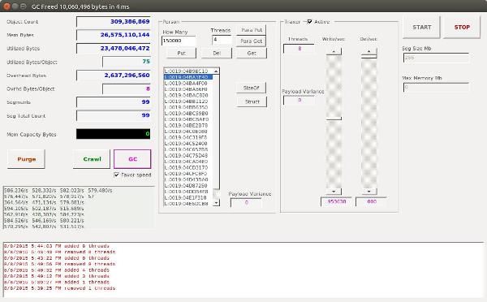This screenshot has width=487, height=302.
Task: Click the list box scroll-up arrow
Action: [x=216, y=71]
